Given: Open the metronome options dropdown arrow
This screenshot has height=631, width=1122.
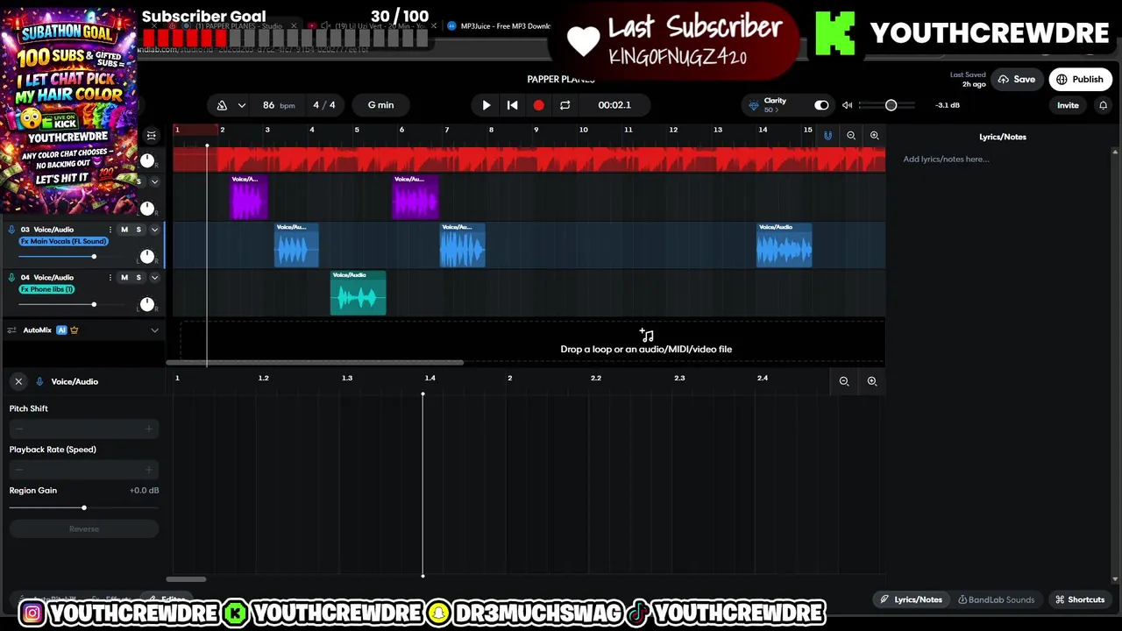Looking at the screenshot, I should 241,105.
